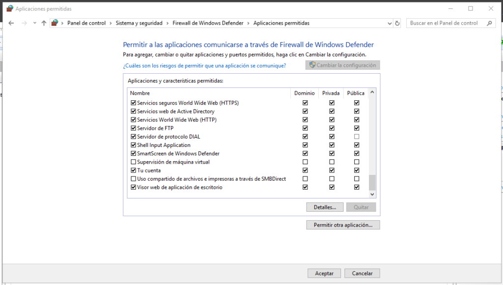This screenshot has height=285, width=503.
Task: Enable Pública for Servidor de protocolo DIAL
Action: point(357,137)
